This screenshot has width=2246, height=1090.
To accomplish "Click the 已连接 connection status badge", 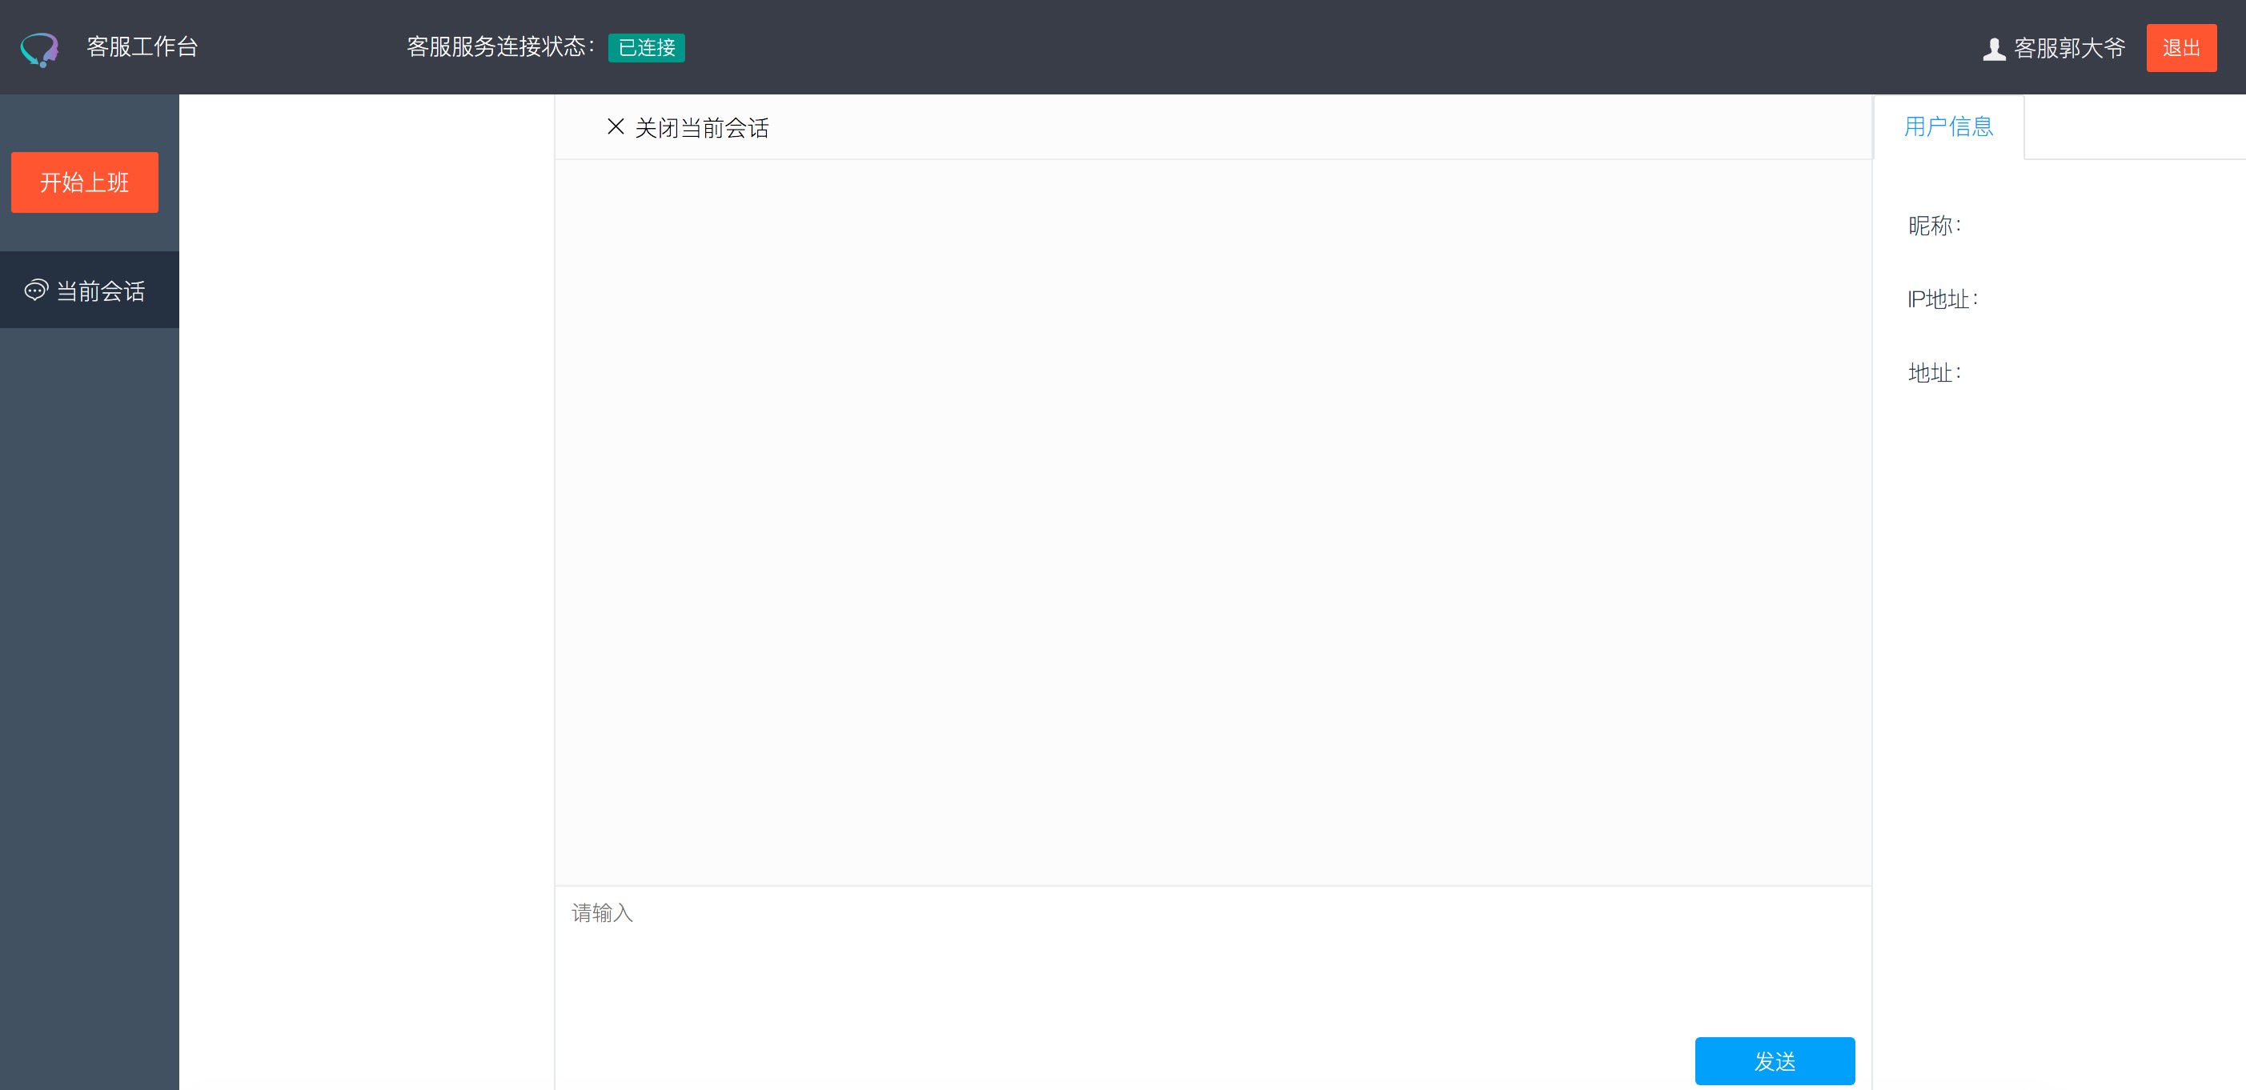I will (646, 48).
